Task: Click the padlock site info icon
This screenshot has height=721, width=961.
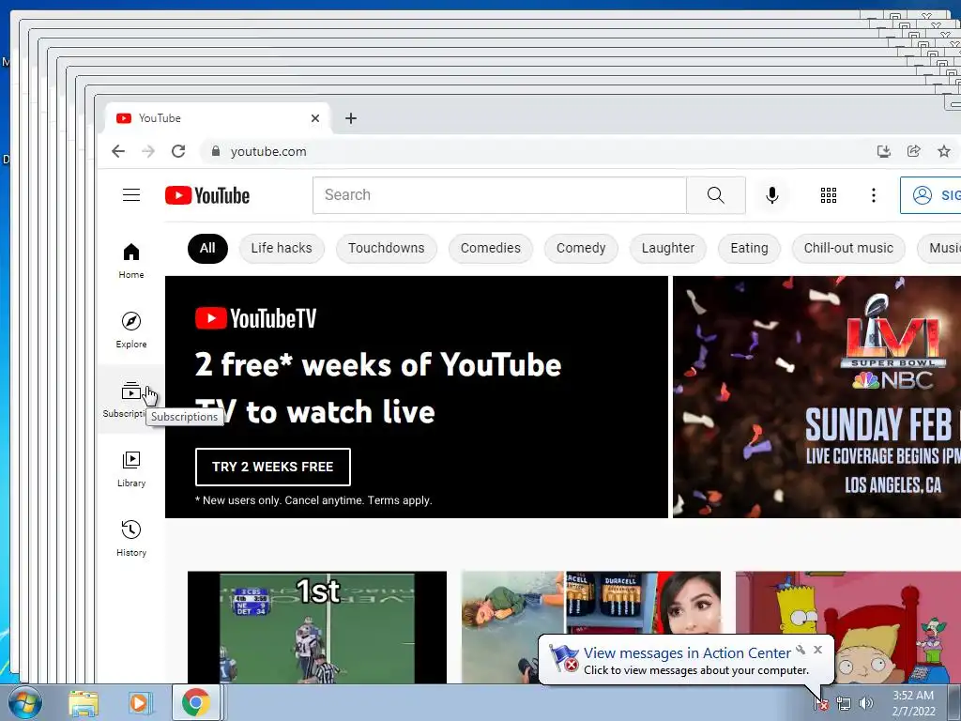Action: 215,151
